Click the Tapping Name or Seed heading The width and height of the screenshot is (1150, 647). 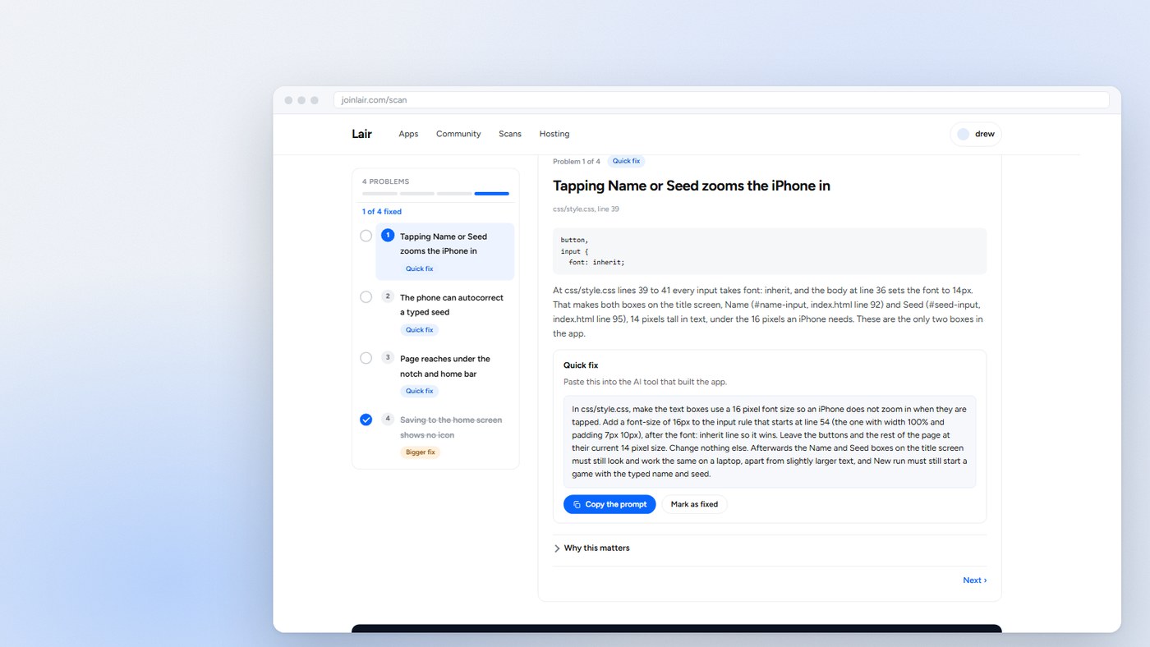pos(692,186)
